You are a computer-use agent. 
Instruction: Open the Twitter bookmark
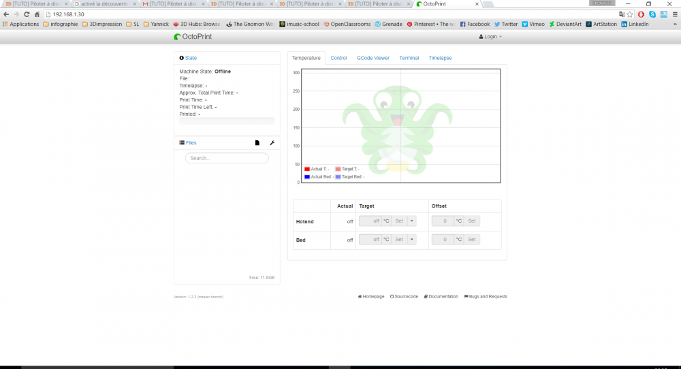(x=506, y=24)
